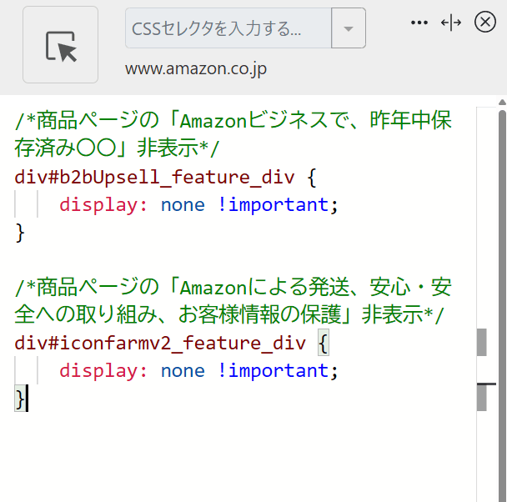Click the Amazonによる発送 comment line
Image resolution: width=507 pixels, height=502 pixels.
pyautogui.click(x=233, y=287)
